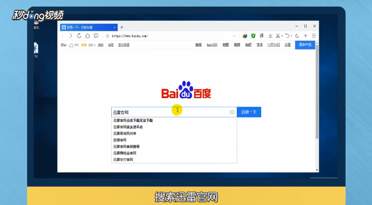
Task: Open the dropdown arrow beside scissors icon
Action: (x=282, y=36)
